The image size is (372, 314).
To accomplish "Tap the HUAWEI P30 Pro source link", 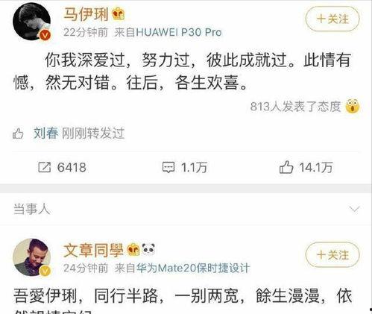I will 179,32.
